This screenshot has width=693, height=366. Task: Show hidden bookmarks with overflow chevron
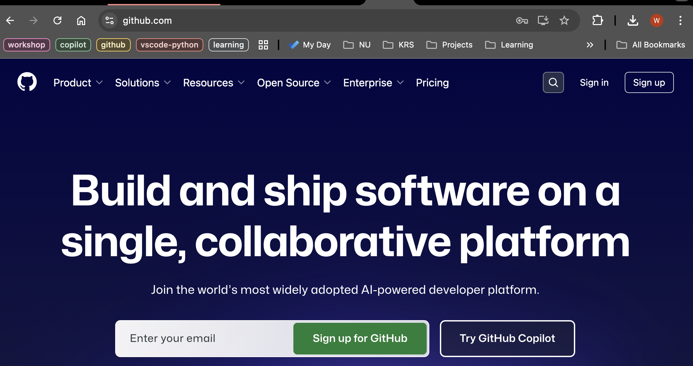(590, 45)
